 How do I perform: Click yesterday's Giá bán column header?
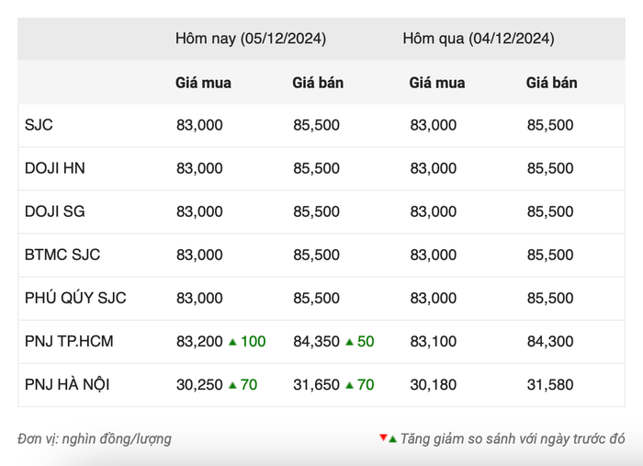[551, 83]
